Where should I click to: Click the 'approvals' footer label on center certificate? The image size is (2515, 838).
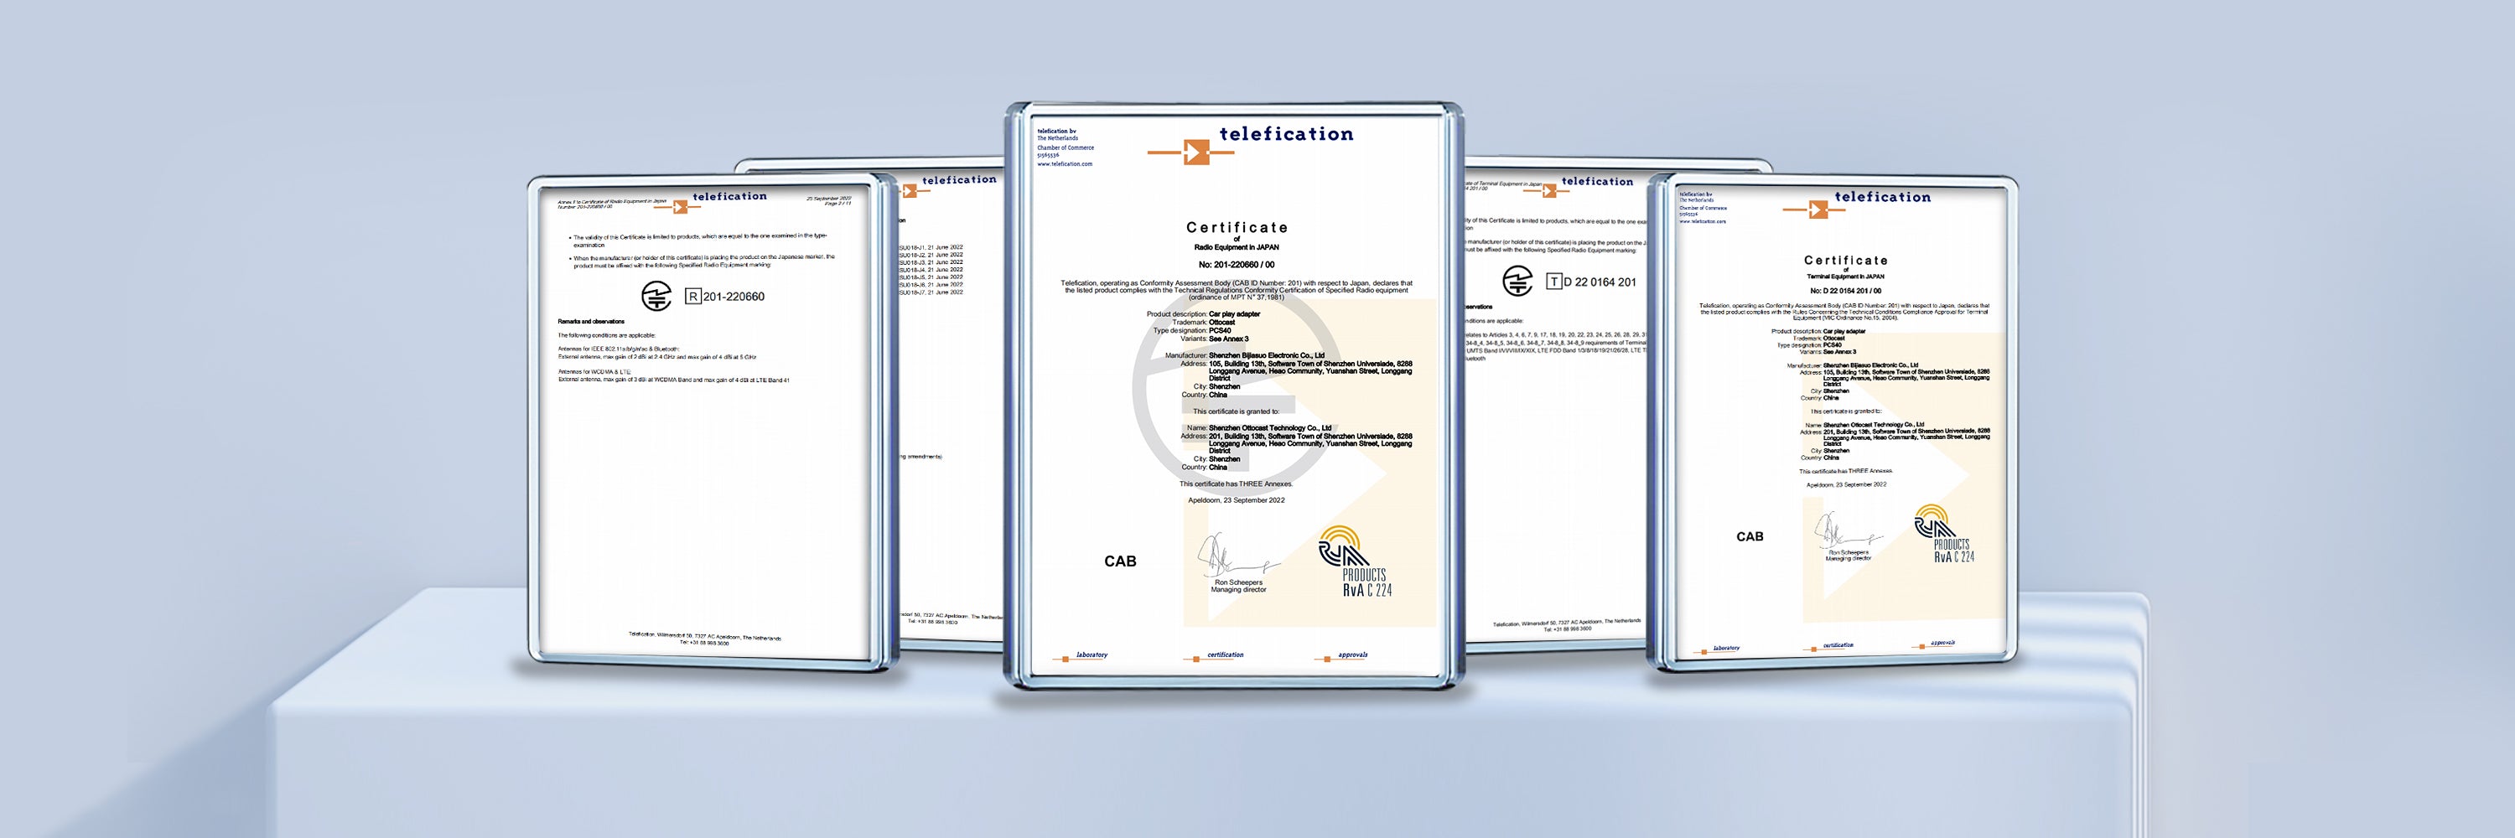pyautogui.click(x=1352, y=655)
